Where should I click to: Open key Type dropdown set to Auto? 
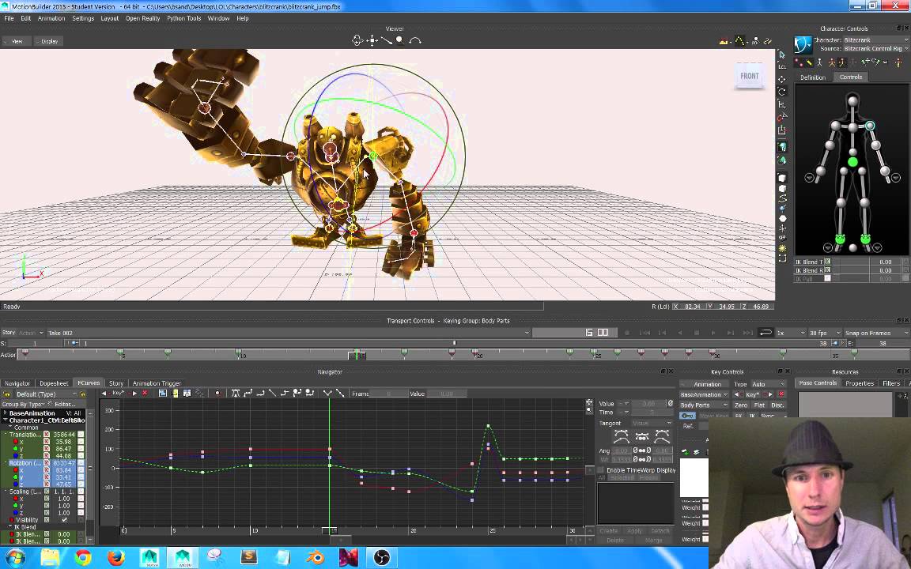[768, 384]
